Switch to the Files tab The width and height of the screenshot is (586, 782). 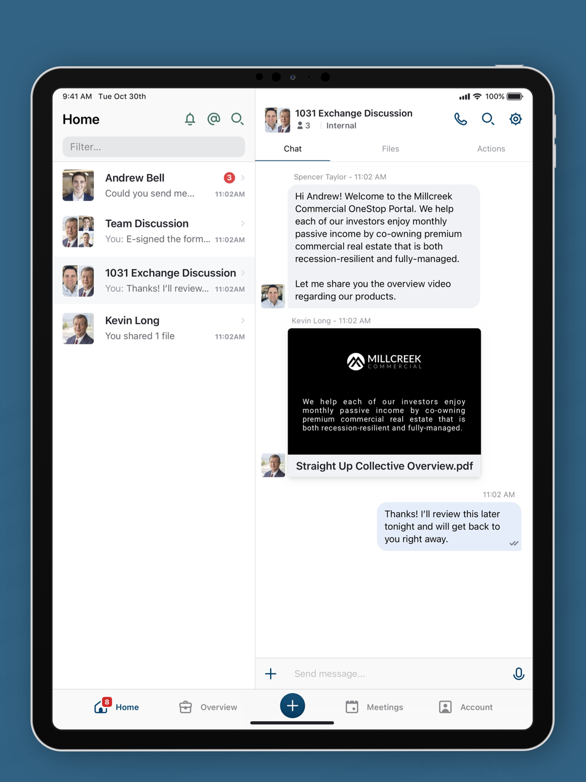[x=390, y=149]
